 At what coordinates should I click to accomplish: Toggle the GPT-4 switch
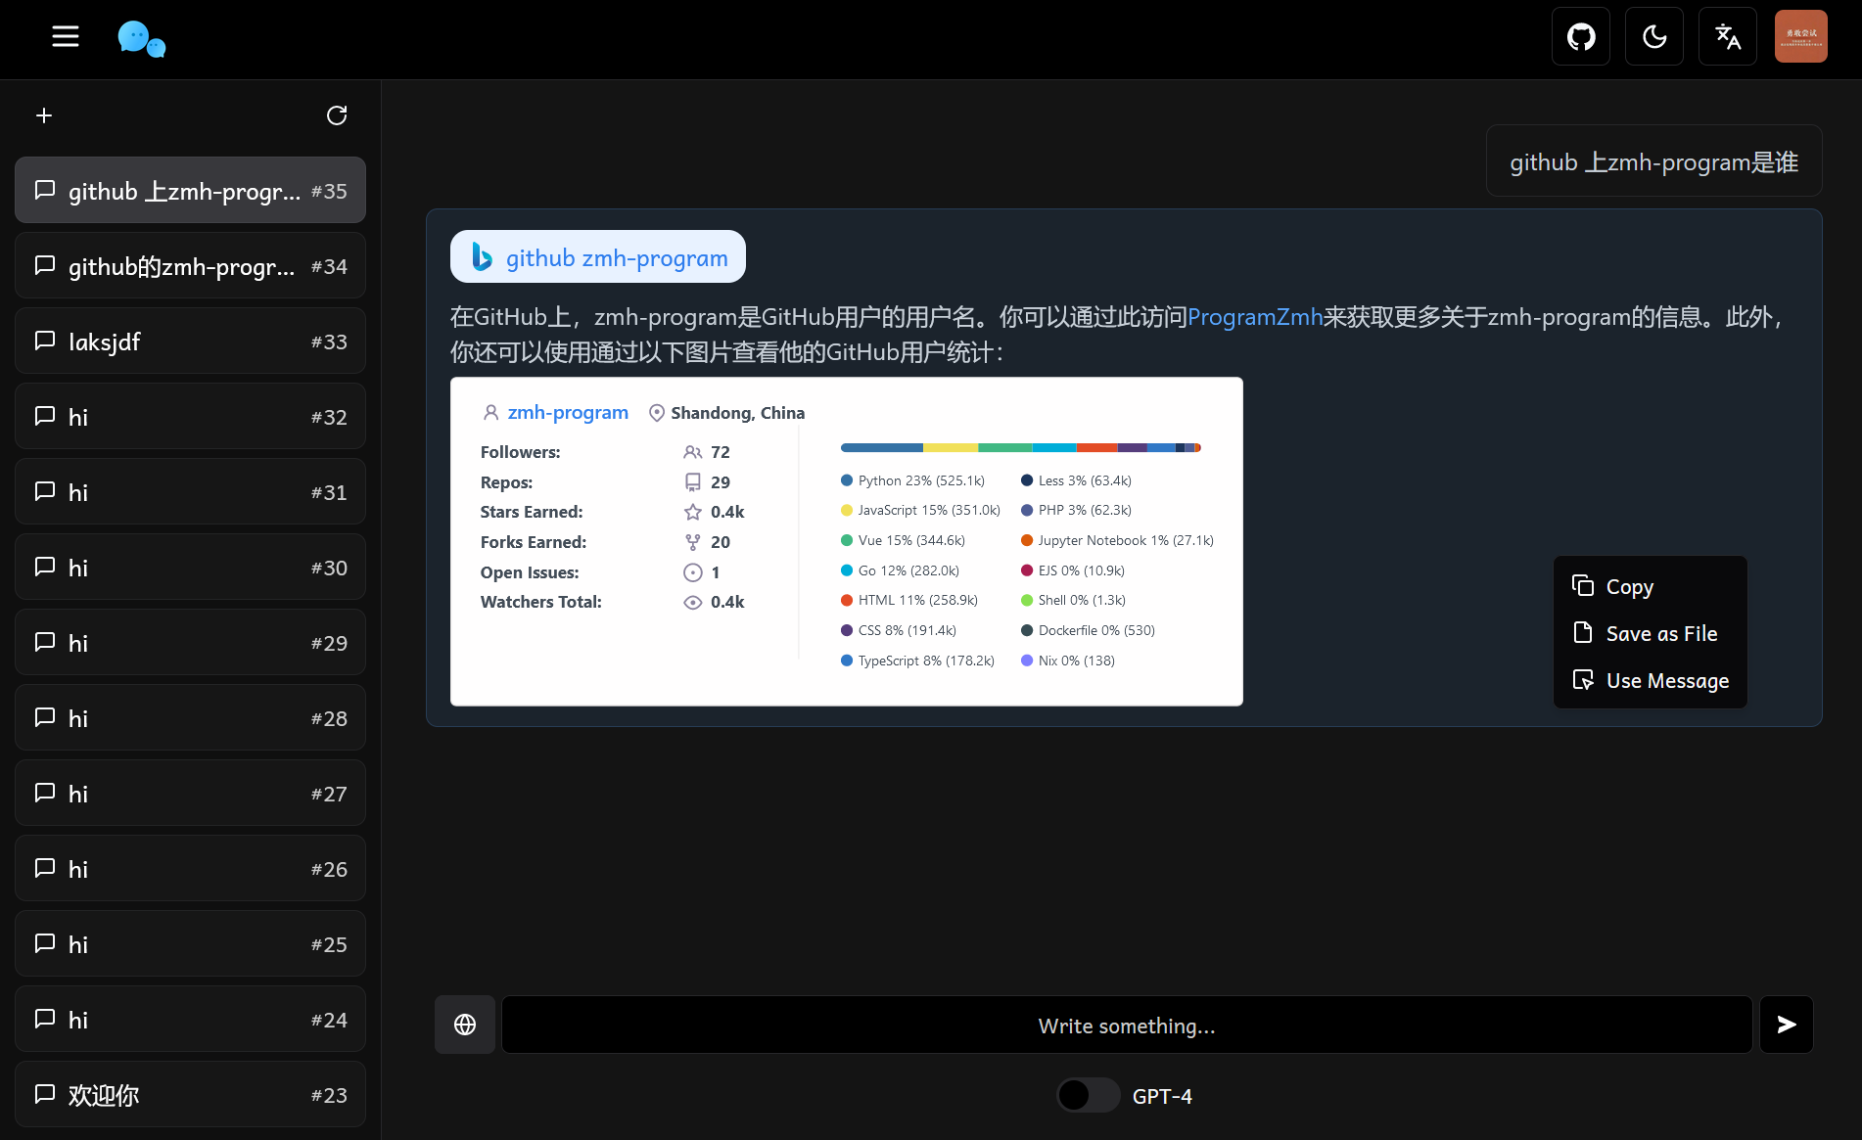pyautogui.click(x=1089, y=1095)
